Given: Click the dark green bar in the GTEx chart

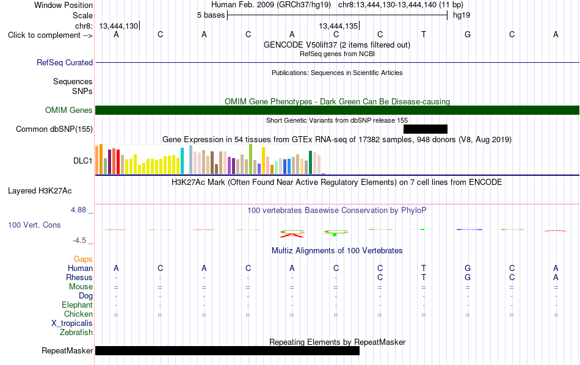Looking at the screenshot, I should (x=310, y=162).
